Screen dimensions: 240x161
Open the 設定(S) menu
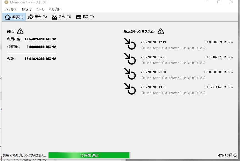[27, 9]
